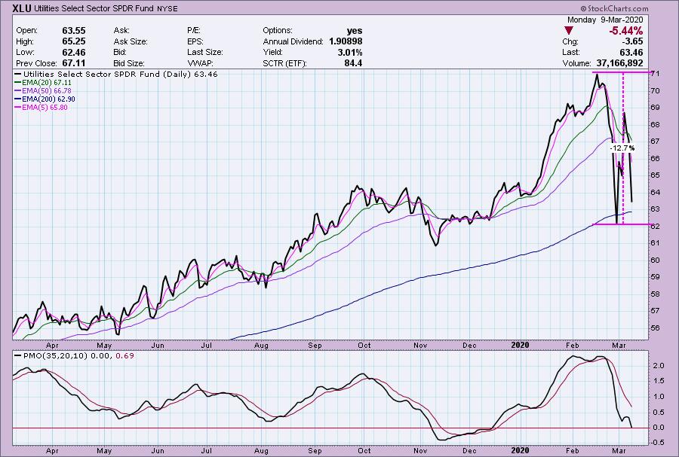Click the 71 price axis label
Image resolution: width=679 pixels, height=457 pixels.
(x=655, y=74)
